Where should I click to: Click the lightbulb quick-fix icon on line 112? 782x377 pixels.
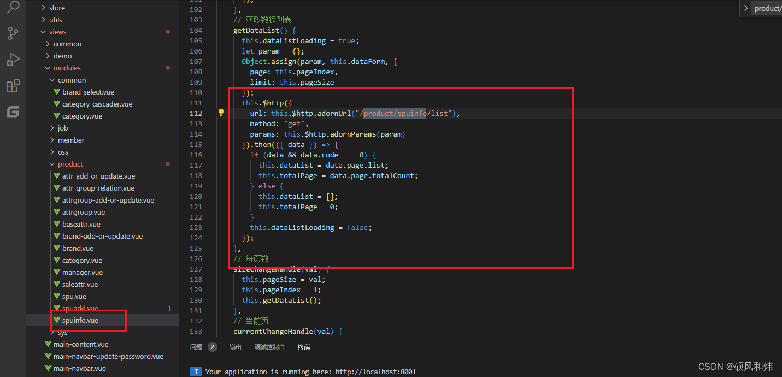221,113
